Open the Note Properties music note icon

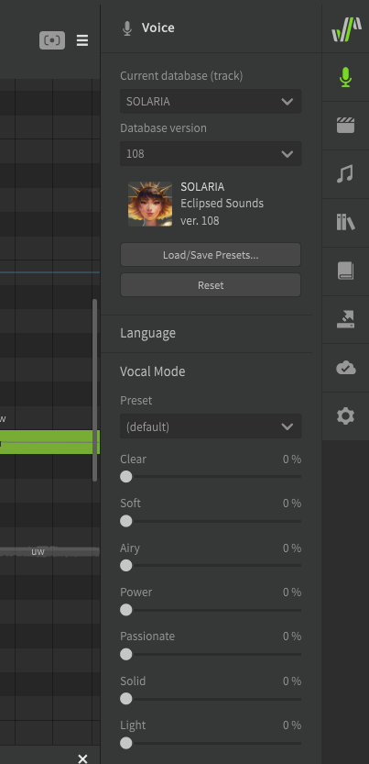[345, 174]
